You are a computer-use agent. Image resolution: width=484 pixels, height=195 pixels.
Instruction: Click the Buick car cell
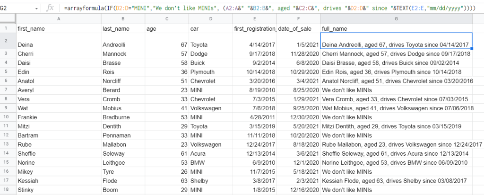pos(211,63)
